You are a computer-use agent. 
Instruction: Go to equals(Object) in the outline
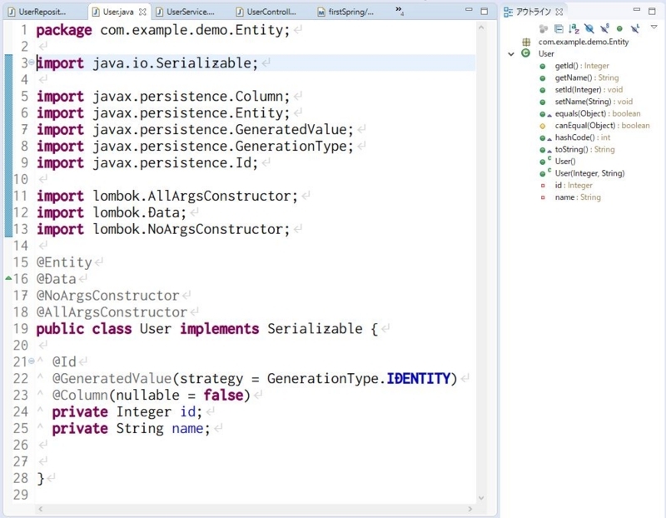pyautogui.click(x=597, y=113)
